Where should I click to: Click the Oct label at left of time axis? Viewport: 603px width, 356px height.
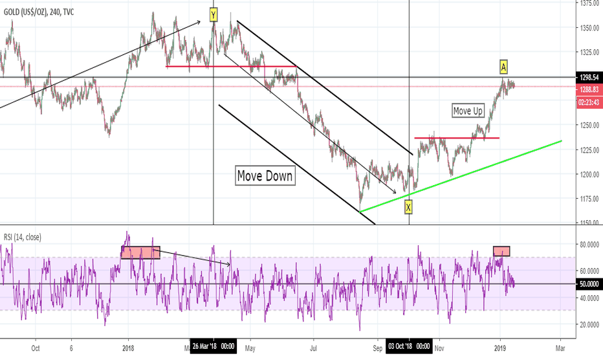36,348
